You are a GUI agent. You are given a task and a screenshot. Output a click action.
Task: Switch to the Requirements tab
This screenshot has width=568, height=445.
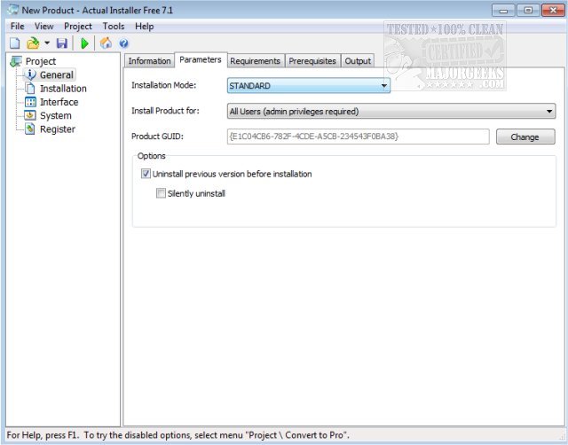(255, 61)
